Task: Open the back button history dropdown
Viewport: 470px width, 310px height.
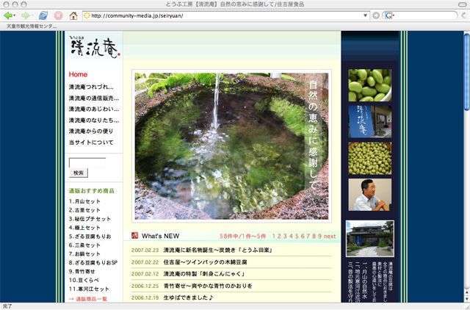Action: click(15, 15)
